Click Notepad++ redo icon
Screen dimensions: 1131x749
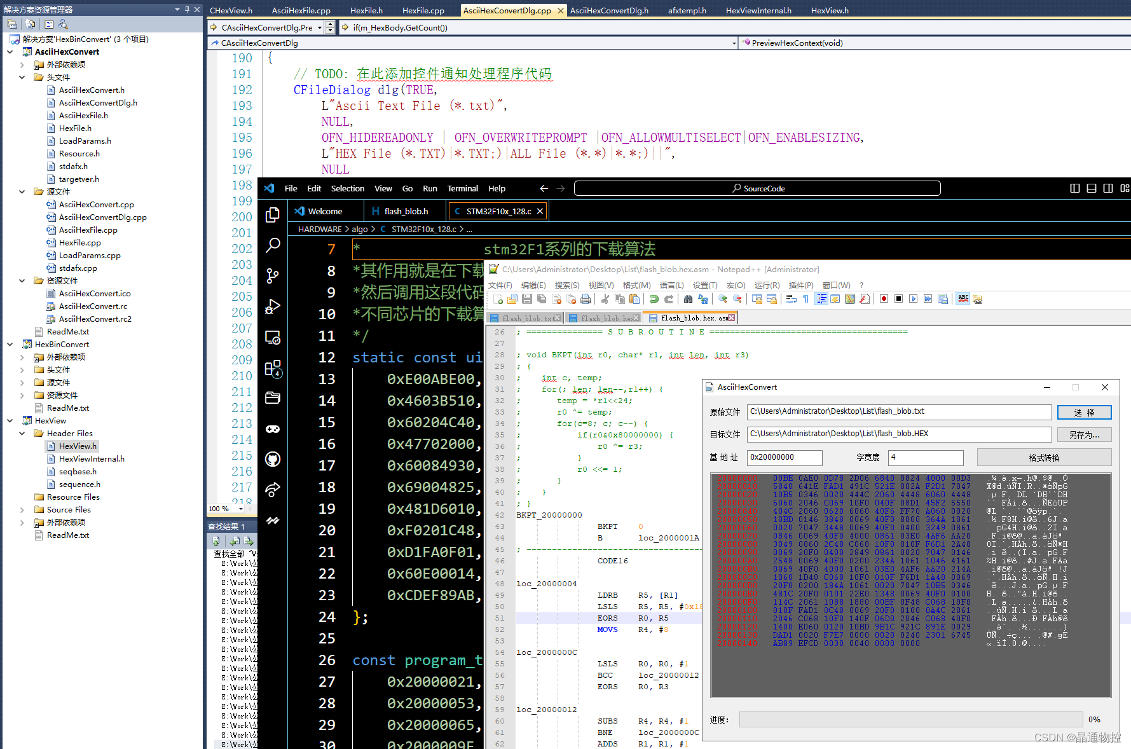[x=669, y=299]
